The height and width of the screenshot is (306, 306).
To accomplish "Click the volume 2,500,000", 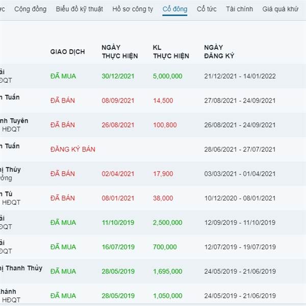I will (167, 222).
